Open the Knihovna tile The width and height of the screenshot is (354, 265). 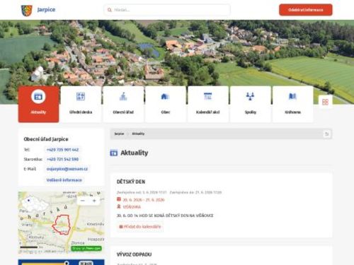292,104
